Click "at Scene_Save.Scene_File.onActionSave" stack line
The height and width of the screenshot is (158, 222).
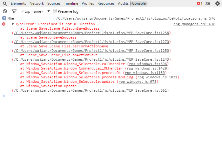click(x=59, y=55)
